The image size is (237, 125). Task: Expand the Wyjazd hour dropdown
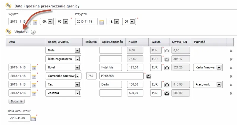[x=50, y=22]
